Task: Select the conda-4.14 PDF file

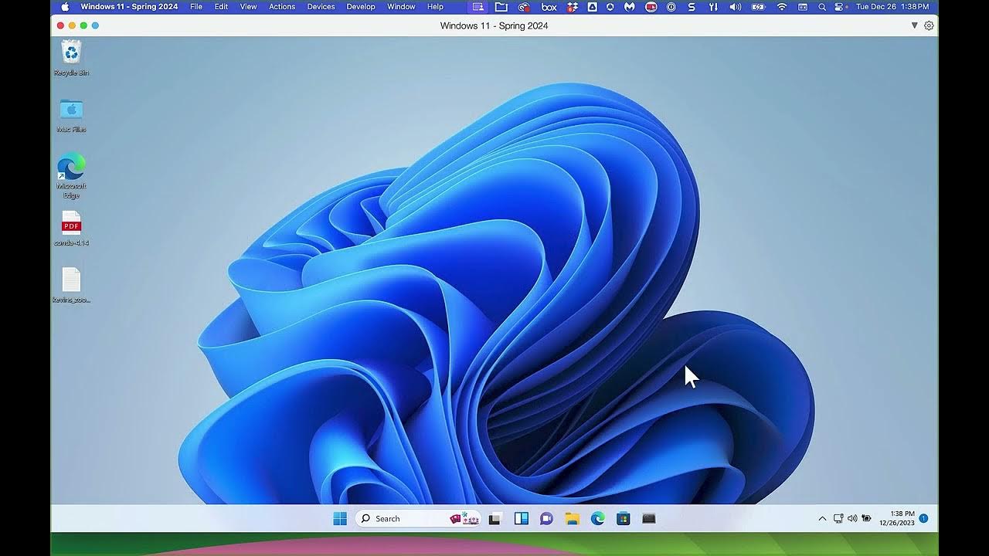Action: point(71,229)
